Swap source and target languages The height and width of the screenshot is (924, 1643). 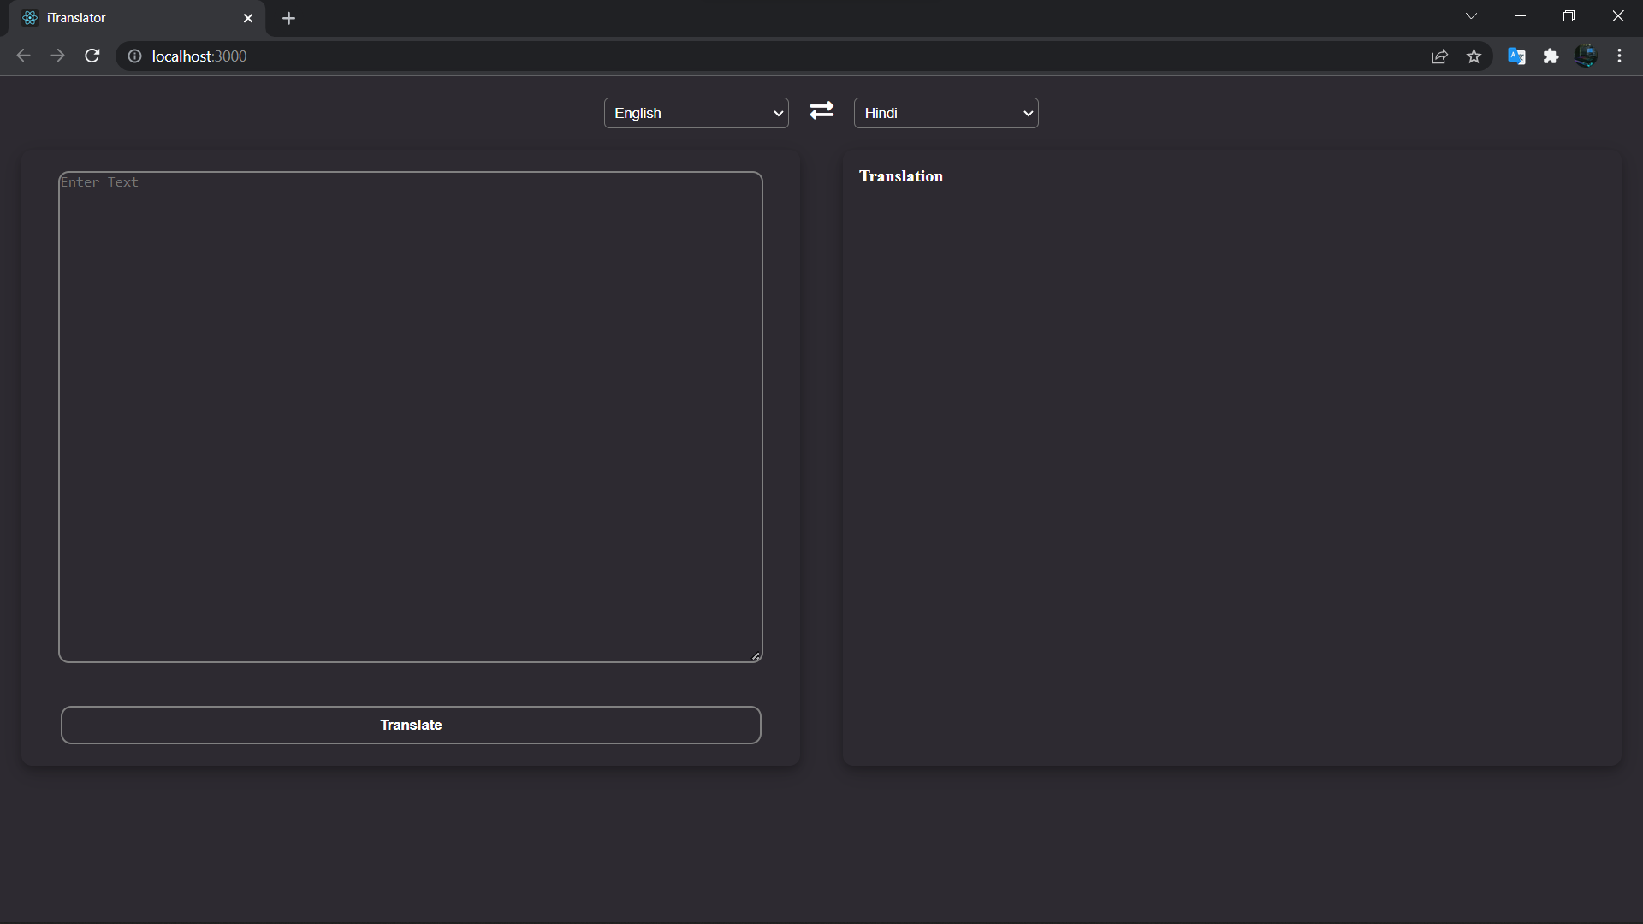click(821, 111)
